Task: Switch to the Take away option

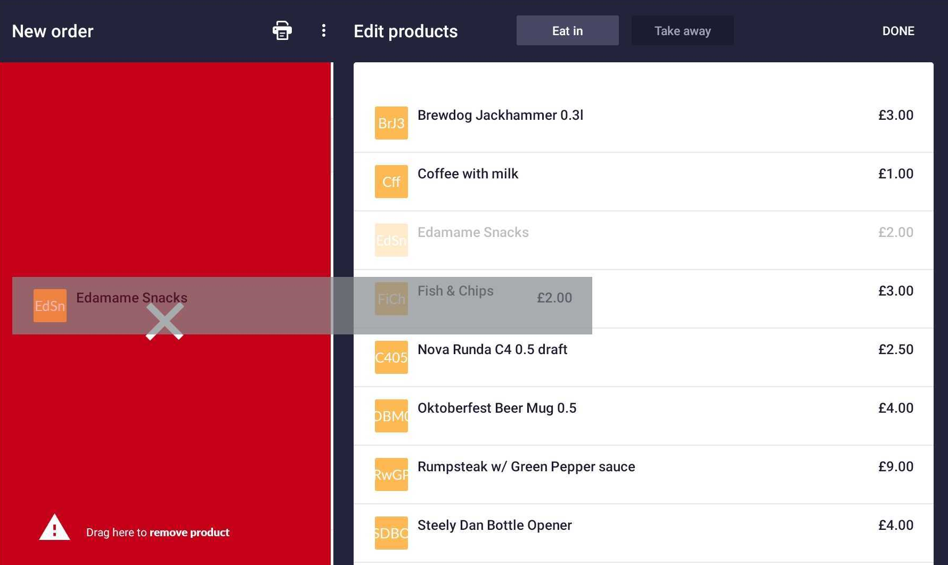Action: [x=682, y=30]
